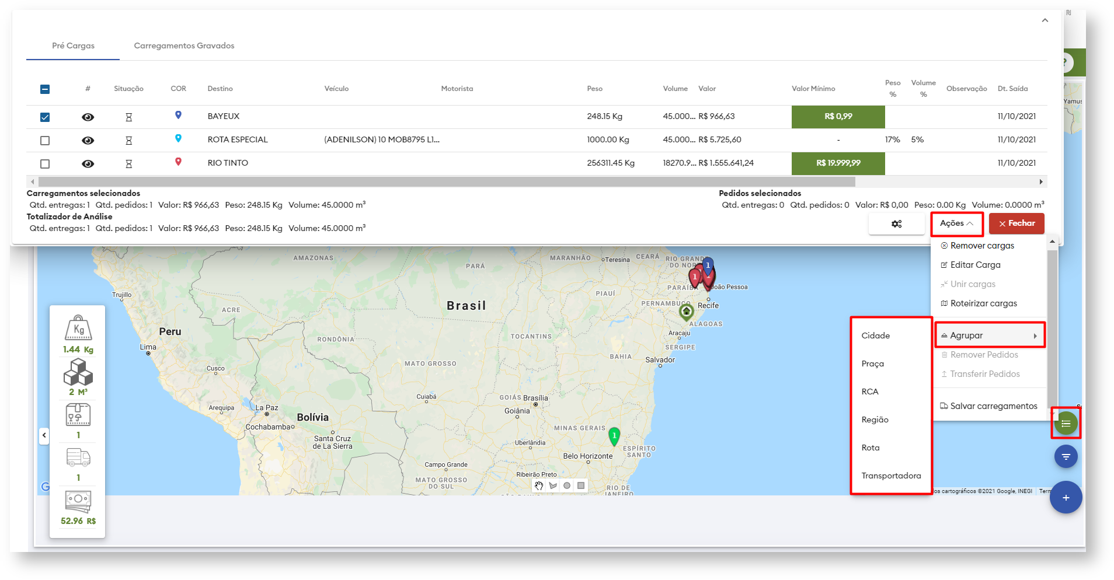The width and height of the screenshot is (1114, 580).
Task: Click the RIO TINTO destination cell
Action: pyautogui.click(x=228, y=163)
